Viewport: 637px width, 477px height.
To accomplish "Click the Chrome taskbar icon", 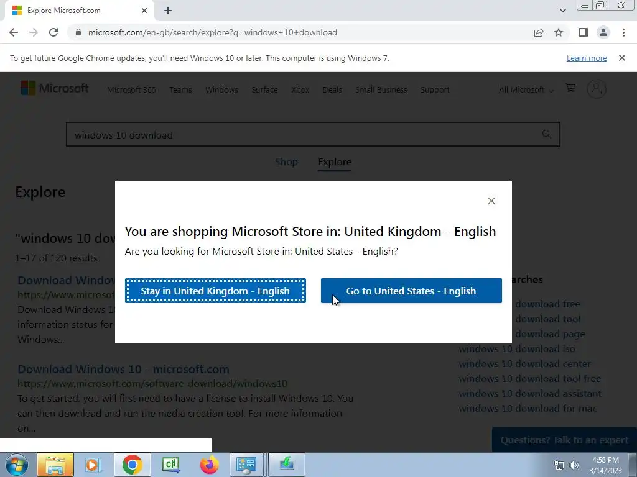I will 132,465.
